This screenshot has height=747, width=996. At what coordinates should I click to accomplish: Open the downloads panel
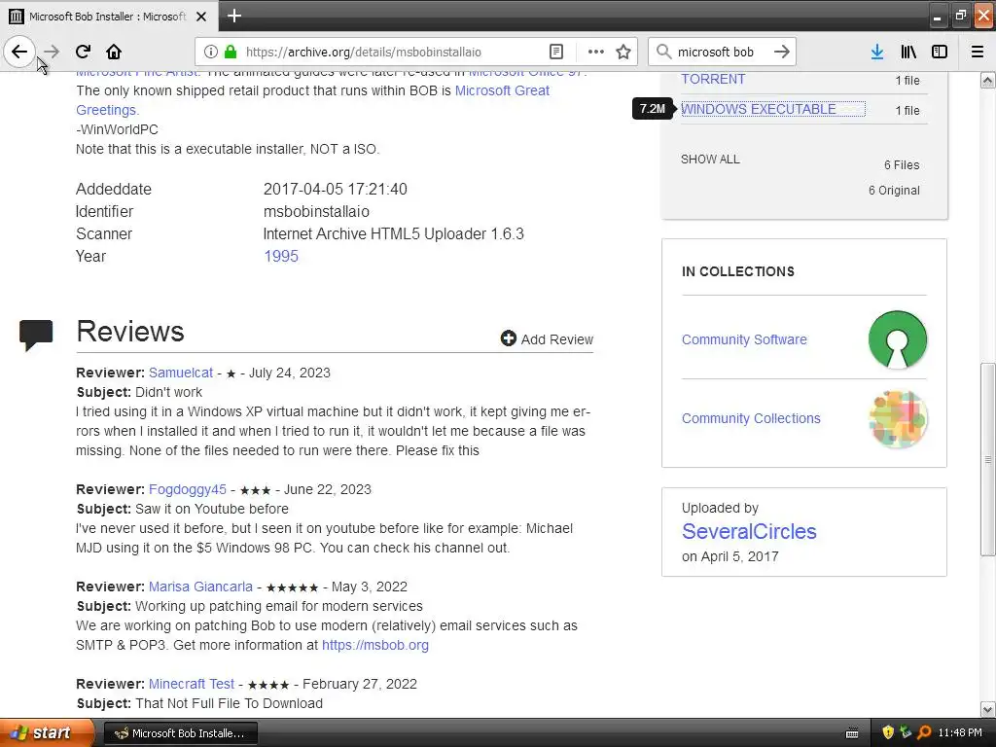[877, 52]
